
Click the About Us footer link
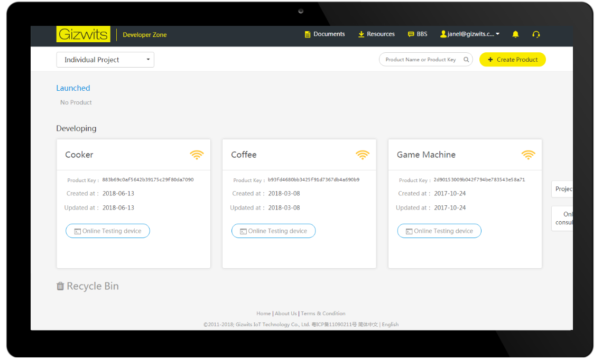point(285,313)
